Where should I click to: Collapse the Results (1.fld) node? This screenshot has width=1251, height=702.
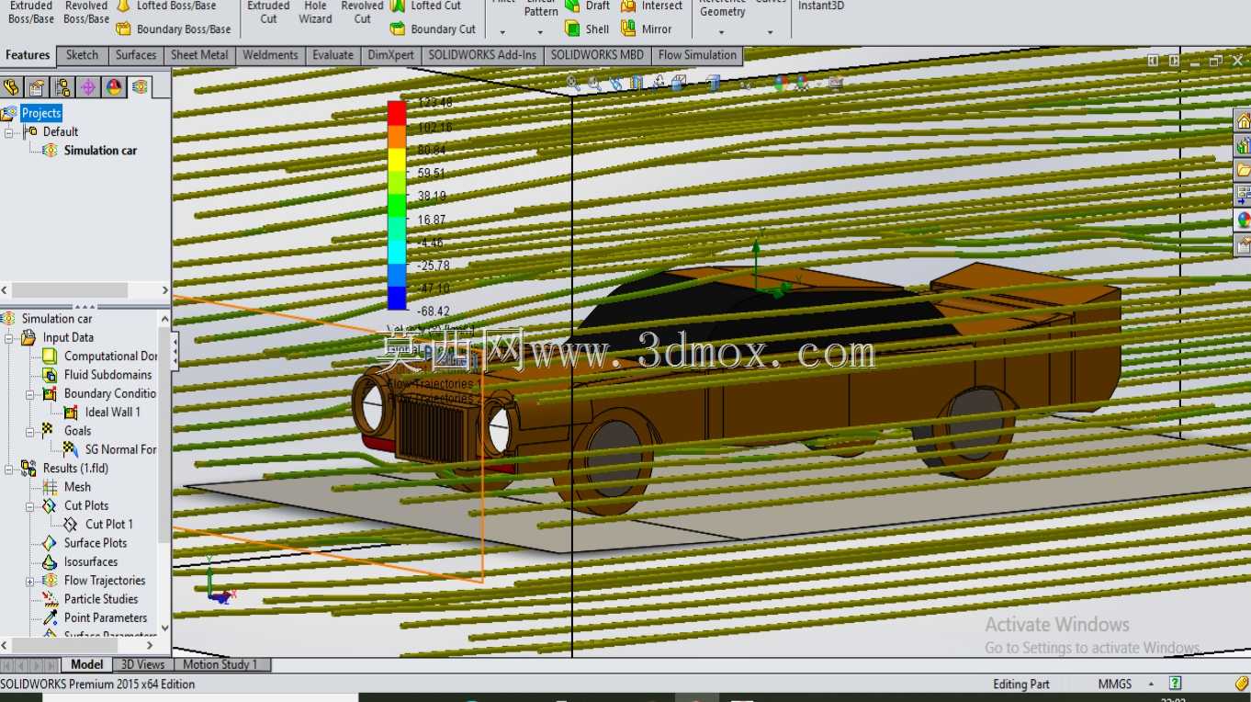9,469
